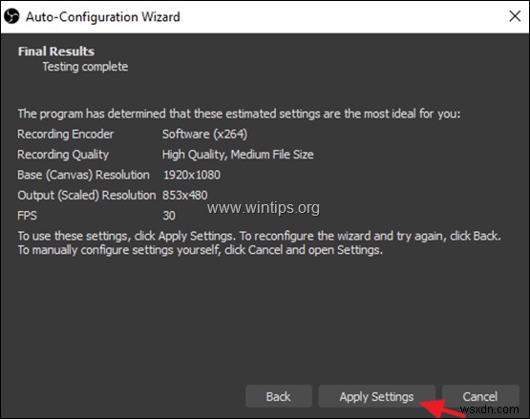
Task: Click the 'Recording Encoder' label
Action: pyautogui.click(x=66, y=135)
